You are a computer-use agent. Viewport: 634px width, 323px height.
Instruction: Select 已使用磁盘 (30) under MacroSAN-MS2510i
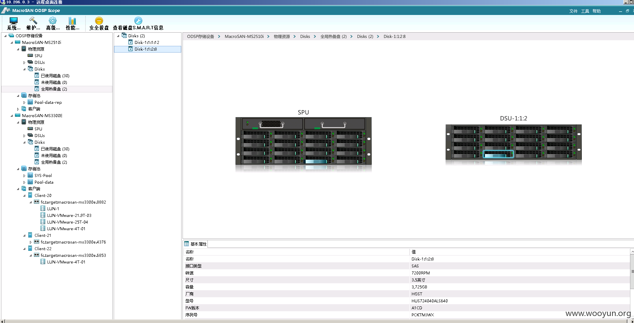[55, 76]
